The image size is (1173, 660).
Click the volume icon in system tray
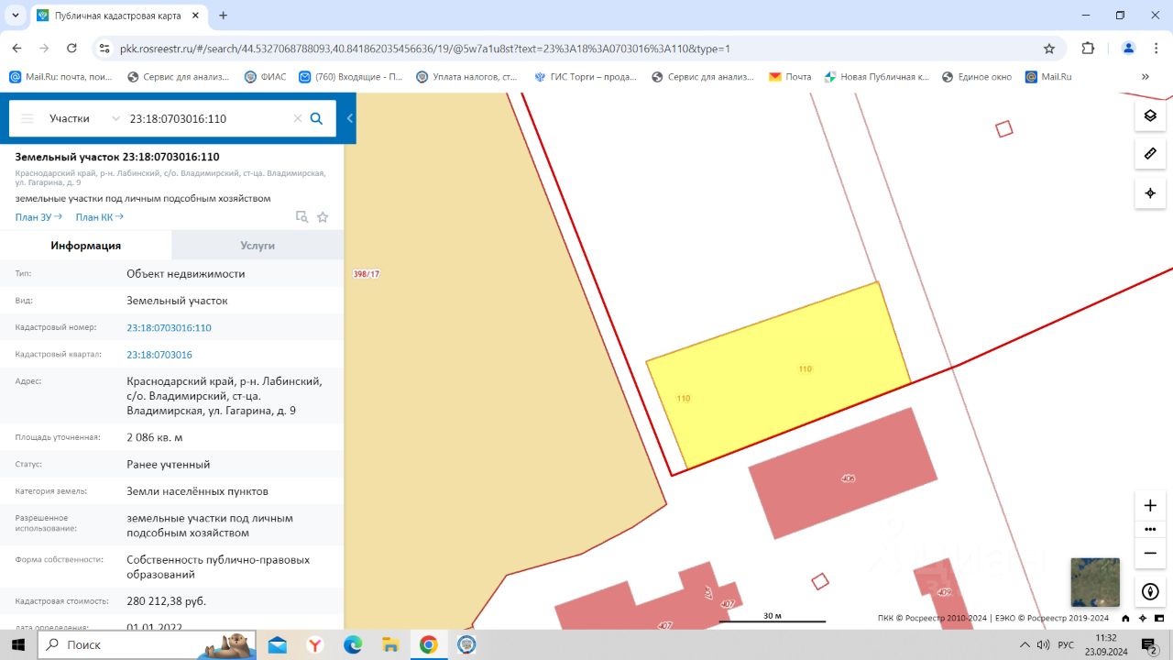pos(1042,644)
